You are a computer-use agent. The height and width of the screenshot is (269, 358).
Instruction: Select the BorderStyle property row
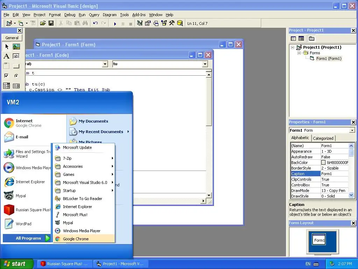coord(320,168)
